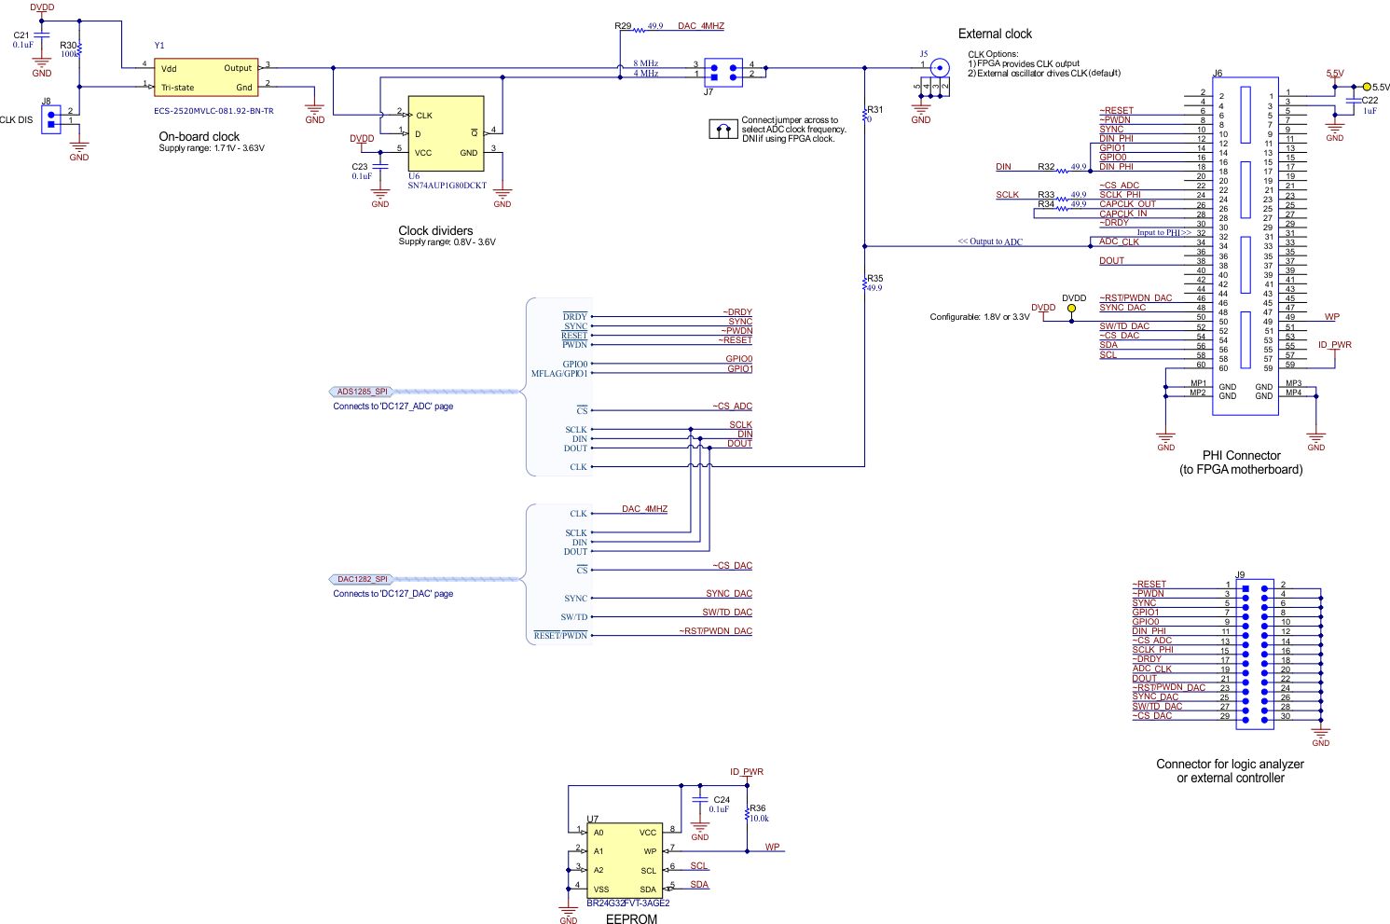Click the jumper shunt note icon

click(723, 129)
